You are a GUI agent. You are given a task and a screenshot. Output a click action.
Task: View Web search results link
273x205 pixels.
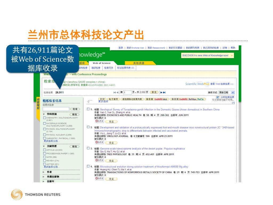pyautogui.click(x=222, y=84)
